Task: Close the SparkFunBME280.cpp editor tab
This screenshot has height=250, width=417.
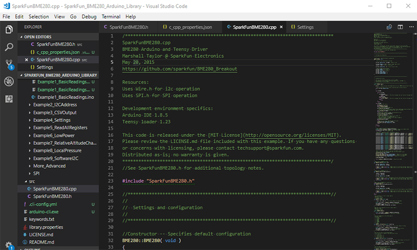Action: click(x=282, y=27)
